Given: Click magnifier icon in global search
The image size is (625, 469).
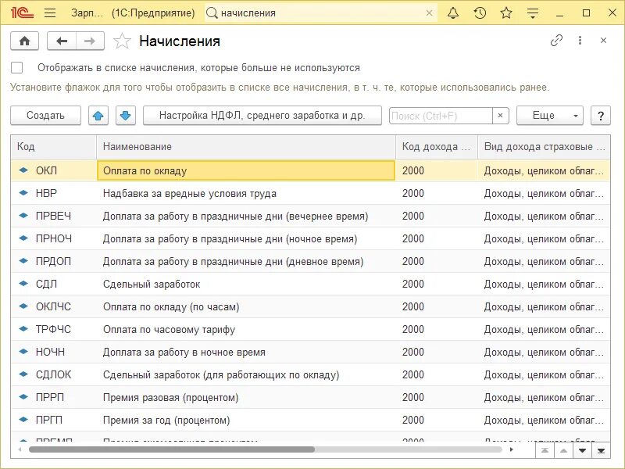Looking at the screenshot, I should click(x=212, y=13).
